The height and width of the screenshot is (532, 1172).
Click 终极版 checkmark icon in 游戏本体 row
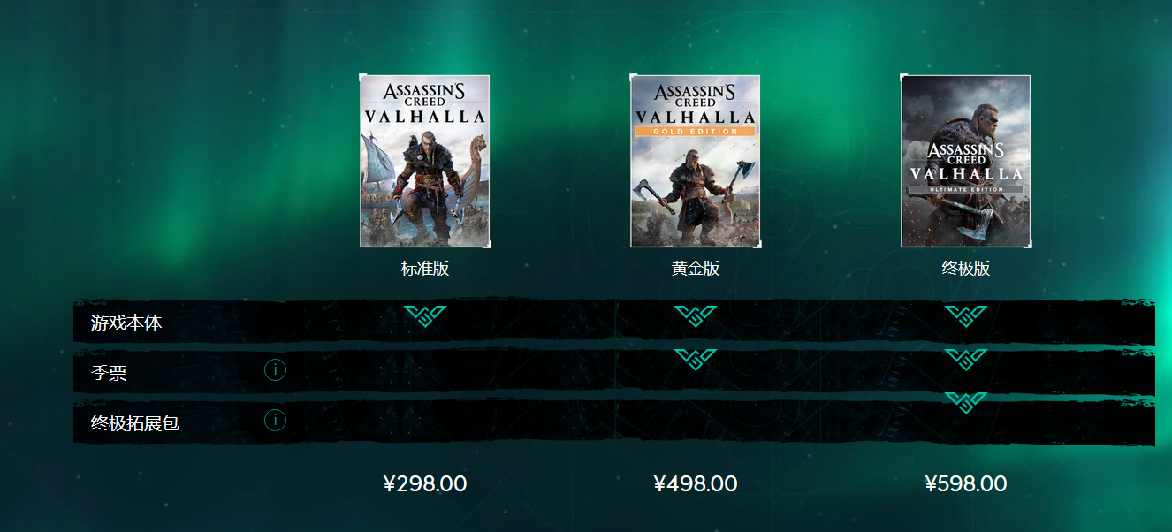(x=966, y=316)
